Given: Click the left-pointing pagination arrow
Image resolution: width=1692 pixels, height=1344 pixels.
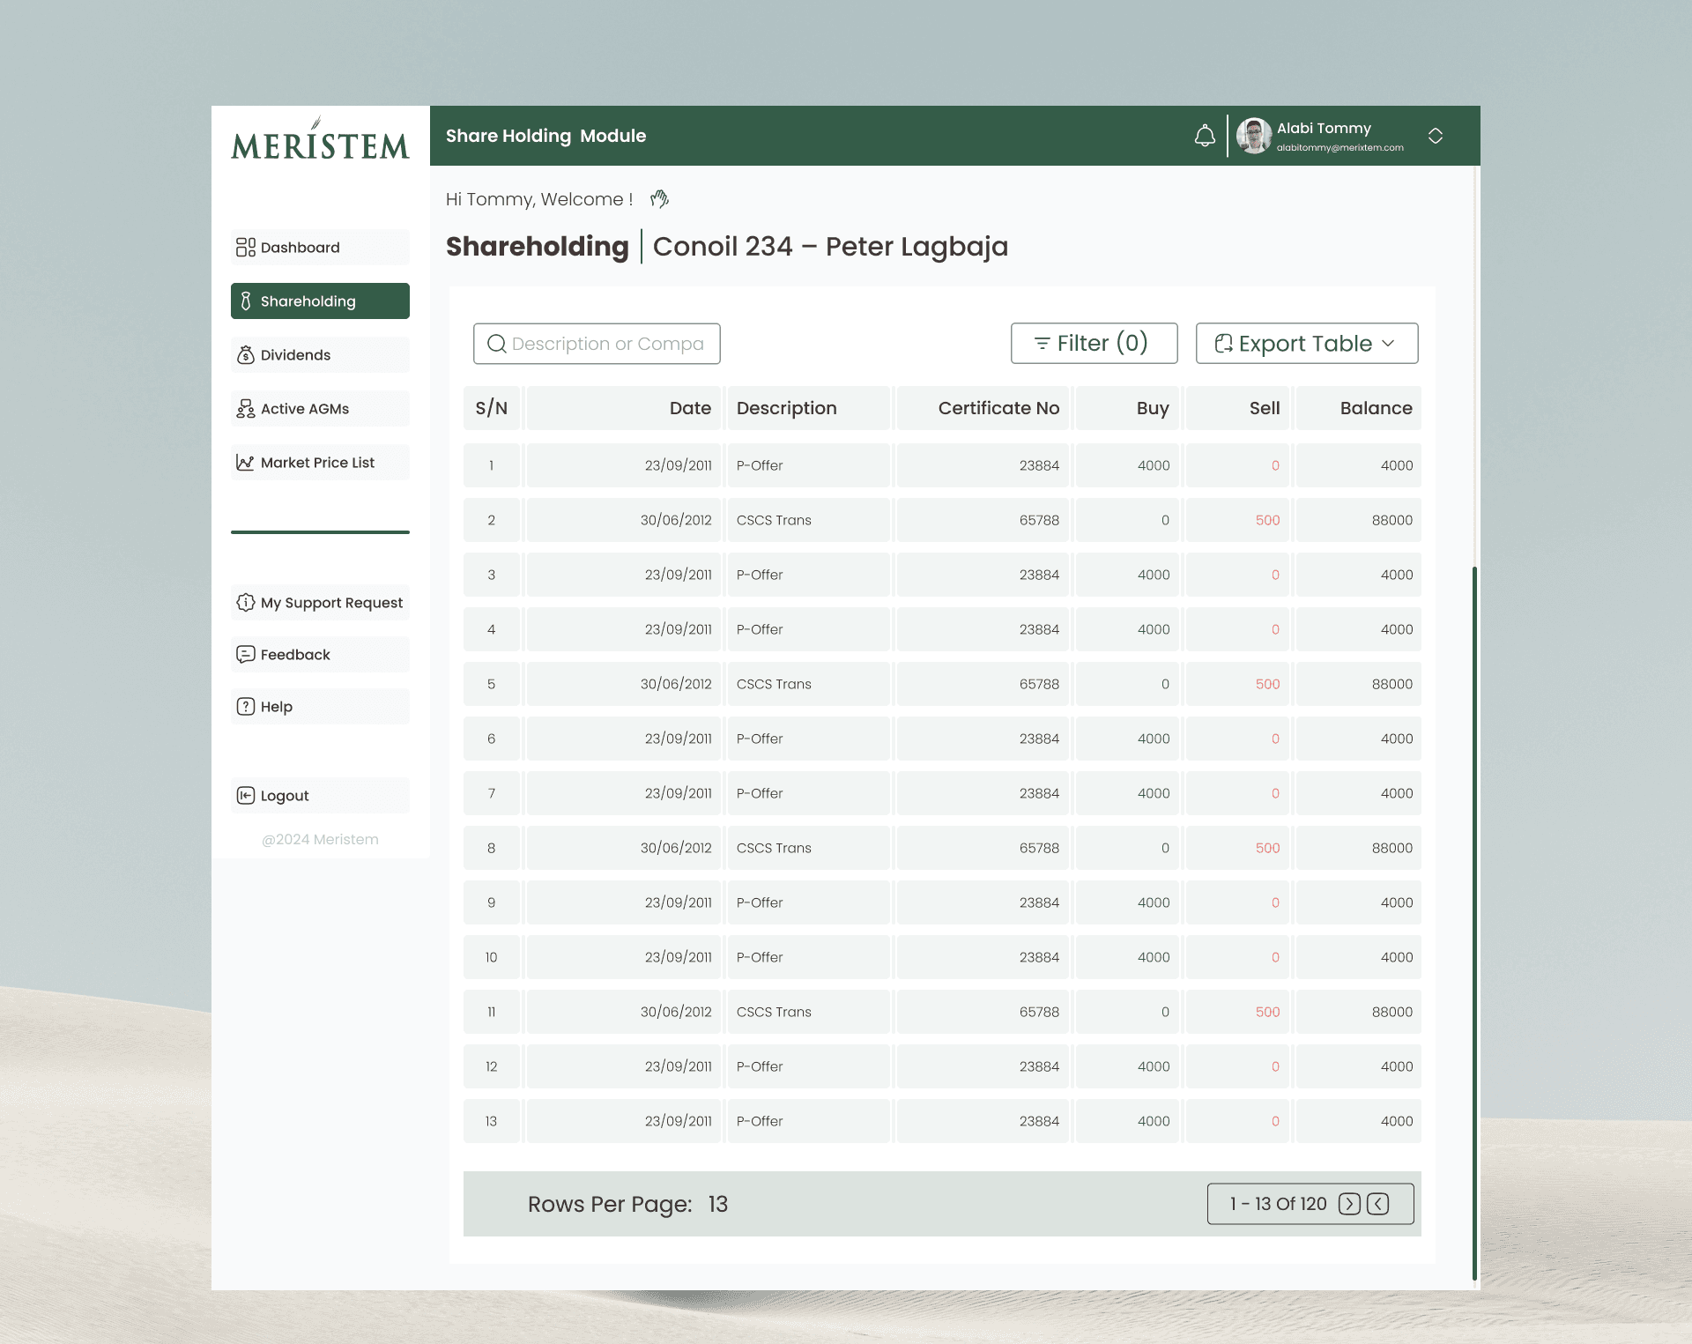Looking at the screenshot, I should pyautogui.click(x=1378, y=1204).
